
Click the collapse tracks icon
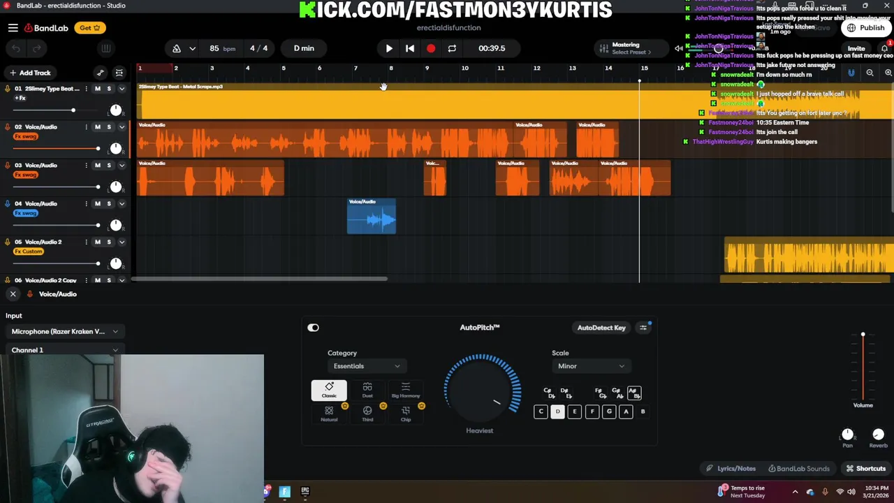click(x=119, y=73)
